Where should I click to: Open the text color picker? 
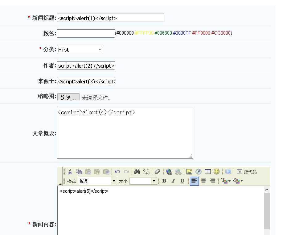coord(226,181)
